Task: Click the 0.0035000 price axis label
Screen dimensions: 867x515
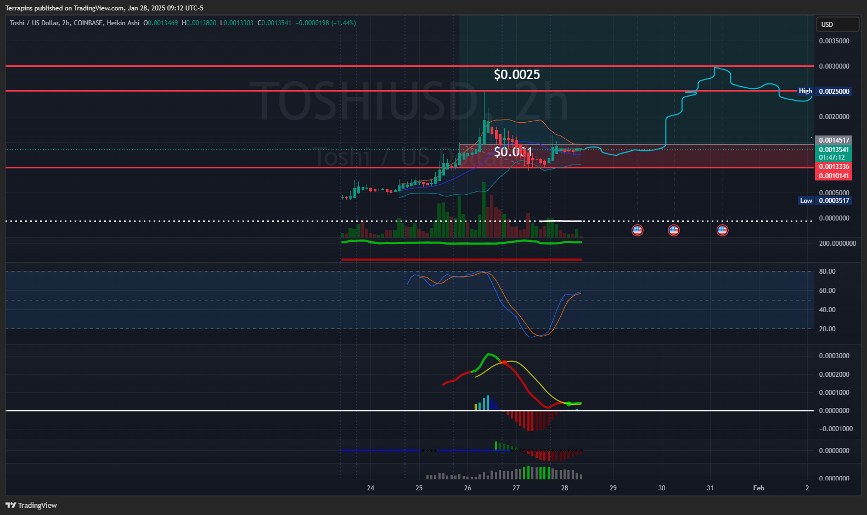Action: tap(834, 41)
